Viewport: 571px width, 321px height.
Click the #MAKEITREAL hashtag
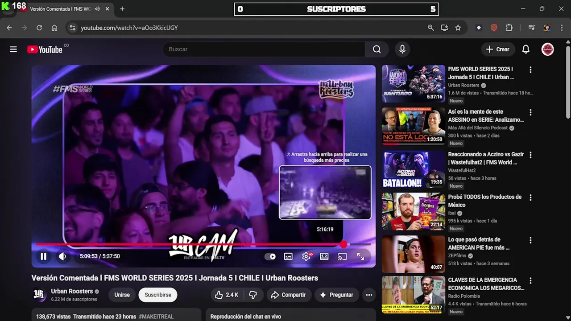tap(156, 317)
